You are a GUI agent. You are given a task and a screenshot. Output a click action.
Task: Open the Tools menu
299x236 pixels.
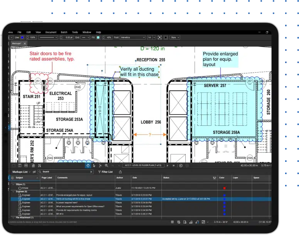(75, 32)
